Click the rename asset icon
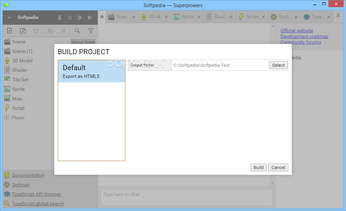Viewport: 346px width, 211px height. click(x=36, y=31)
